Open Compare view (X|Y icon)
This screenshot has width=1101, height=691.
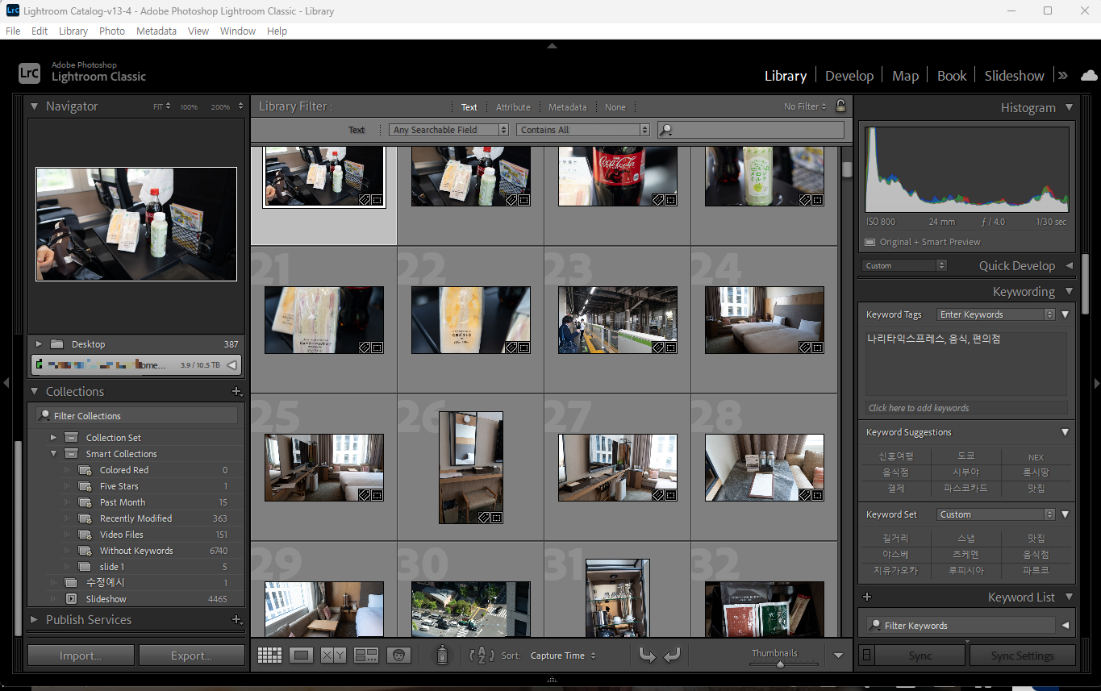tap(334, 656)
